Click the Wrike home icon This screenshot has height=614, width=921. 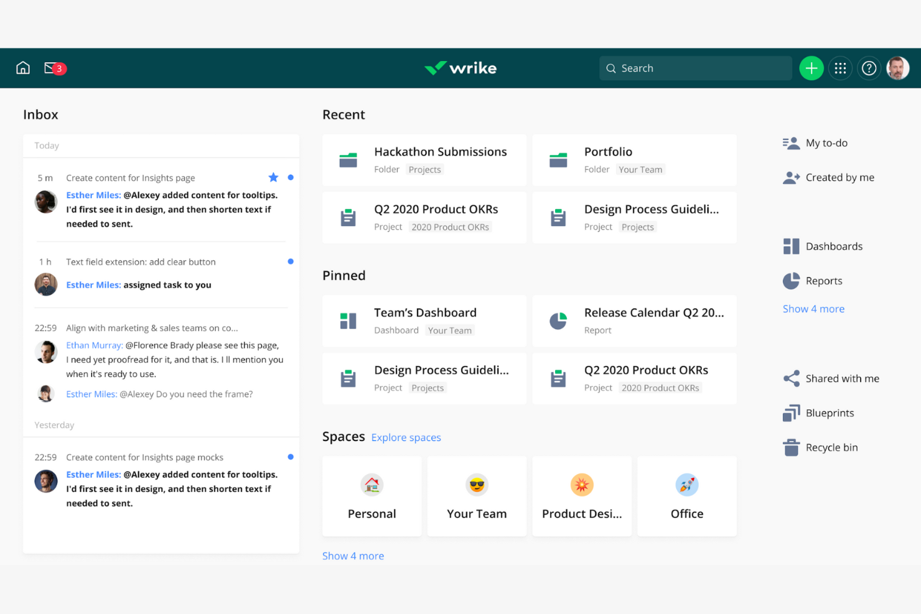pos(22,68)
